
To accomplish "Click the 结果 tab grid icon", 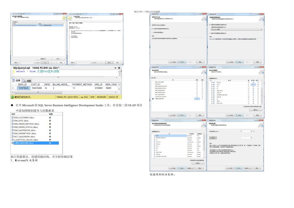I will click(x=13, y=80).
